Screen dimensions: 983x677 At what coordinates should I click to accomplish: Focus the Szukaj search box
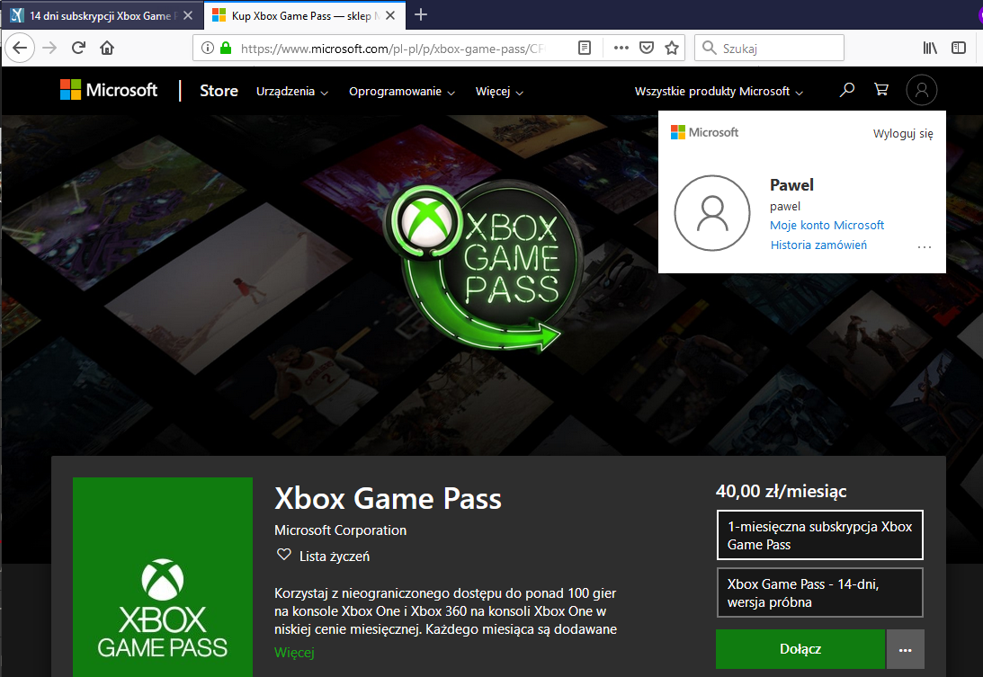coord(769,48)
